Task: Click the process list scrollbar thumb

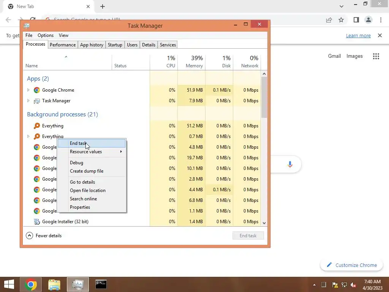Action: point(264,97)
